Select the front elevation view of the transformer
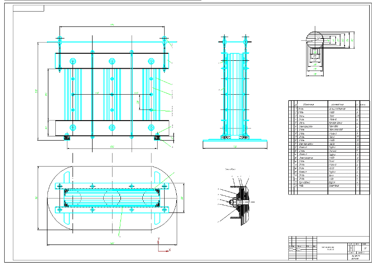The image size is (372, 264). pyautogui.click(x=107, y=89)
